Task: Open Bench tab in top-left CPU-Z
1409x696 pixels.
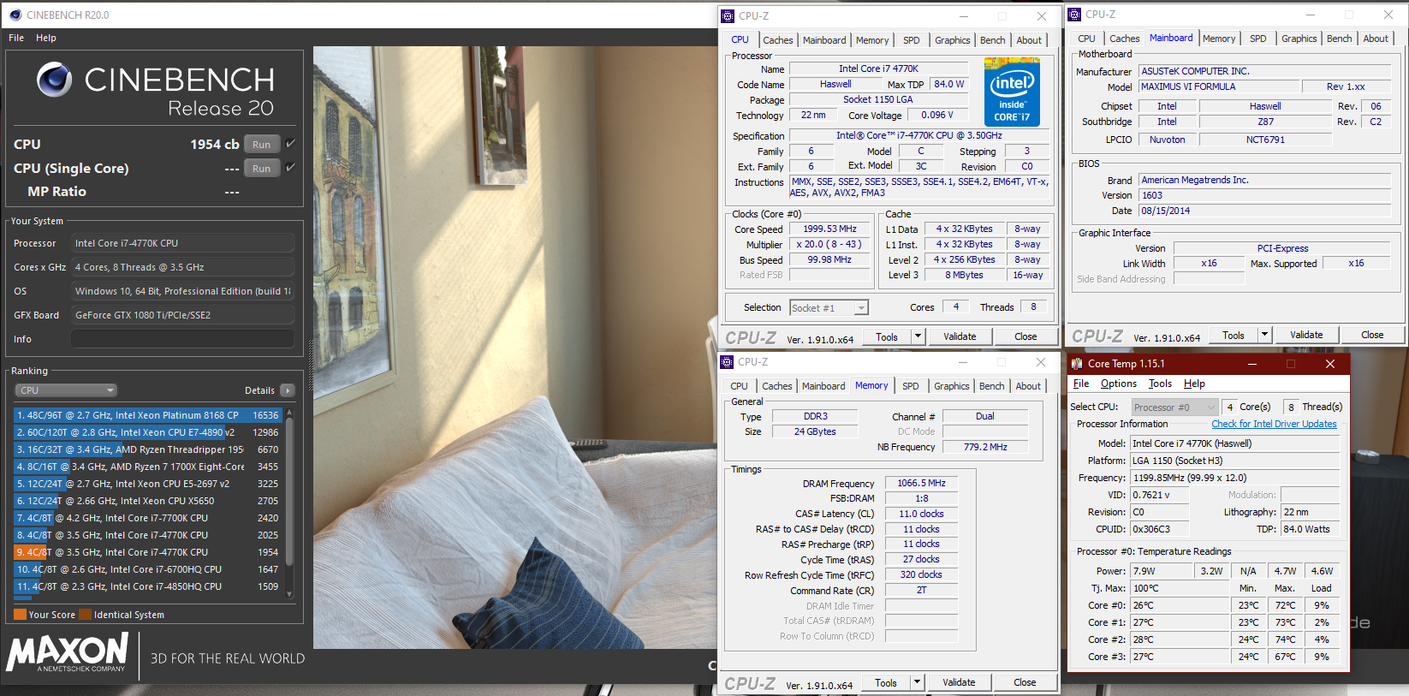Action: point(992,40)
